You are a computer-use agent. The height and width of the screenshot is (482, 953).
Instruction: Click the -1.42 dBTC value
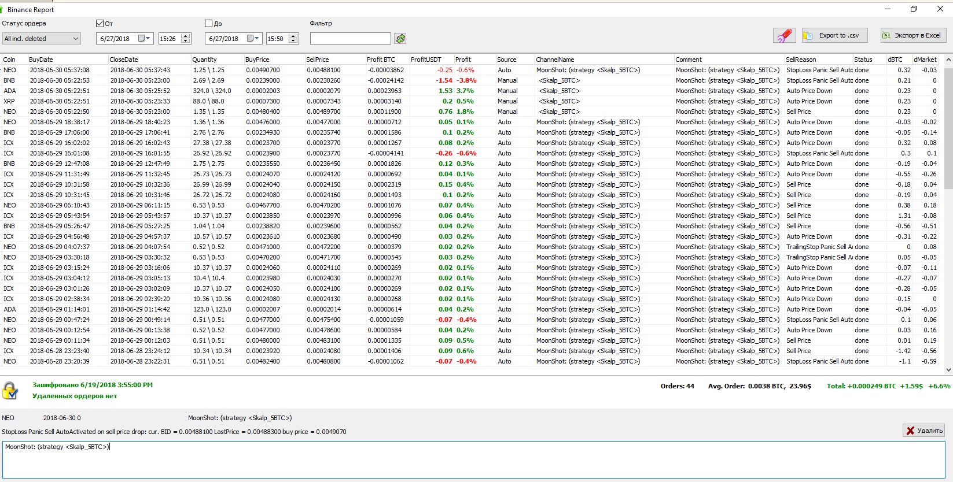pyautogui.click(x=903, y=351)
